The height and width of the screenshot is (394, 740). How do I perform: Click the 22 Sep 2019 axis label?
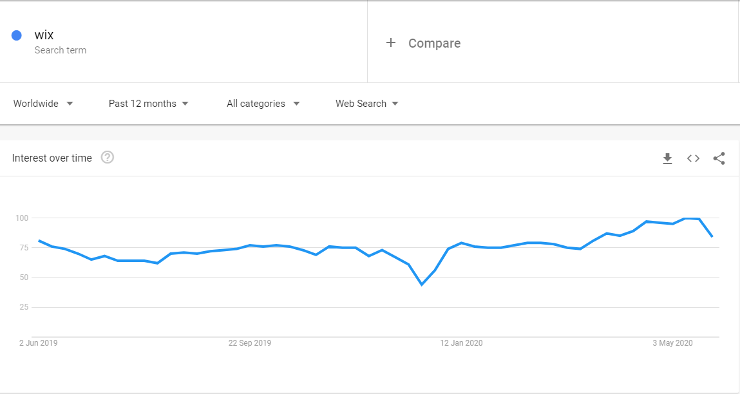click(x=250, y=343)
